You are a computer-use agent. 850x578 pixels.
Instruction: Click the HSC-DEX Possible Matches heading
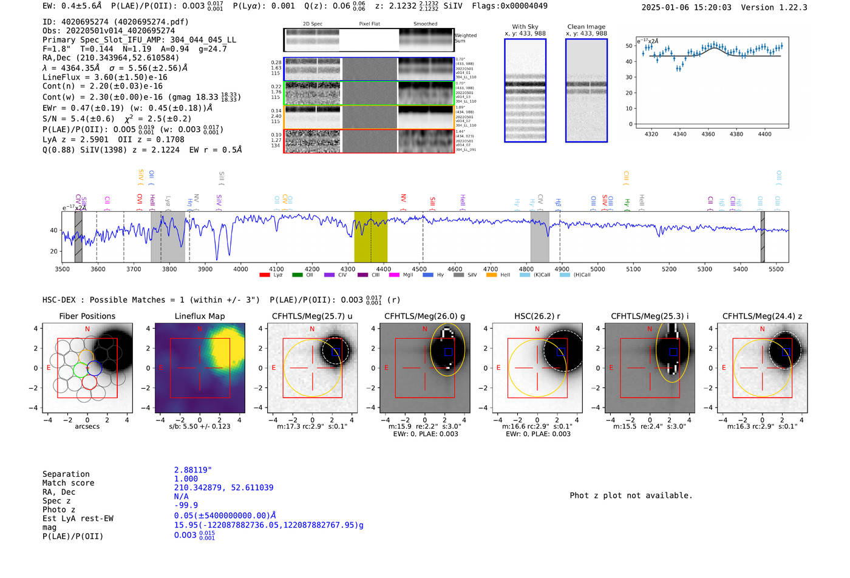click(152, 300)
